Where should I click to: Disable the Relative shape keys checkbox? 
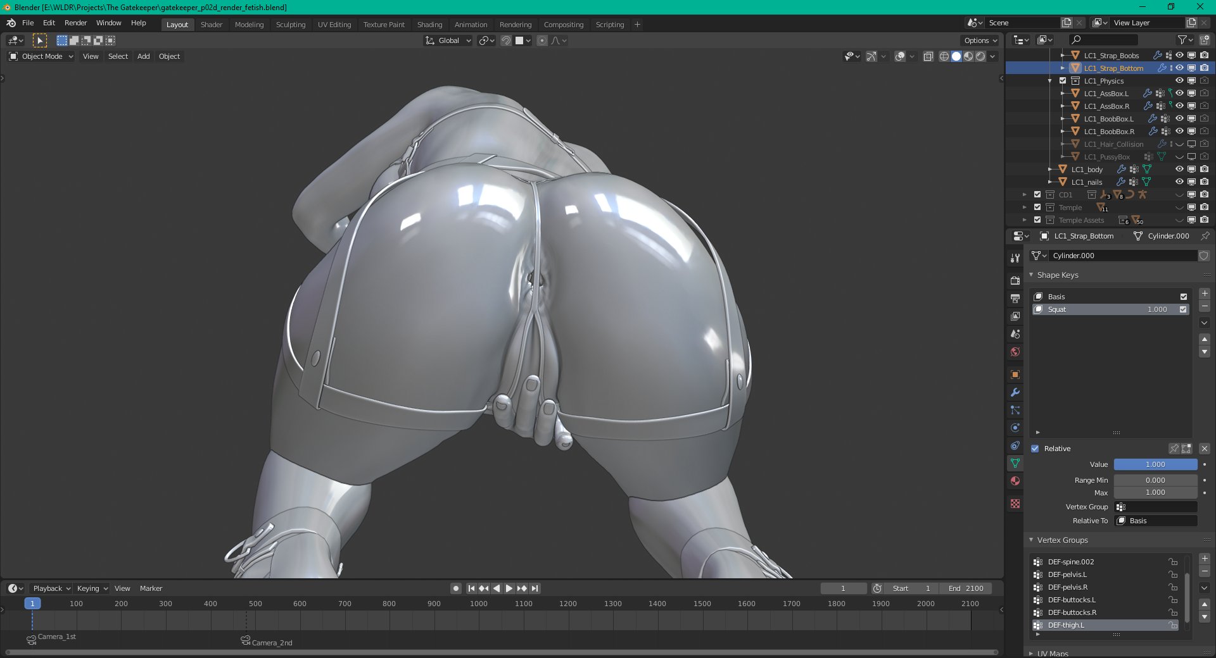point(1035,449)
